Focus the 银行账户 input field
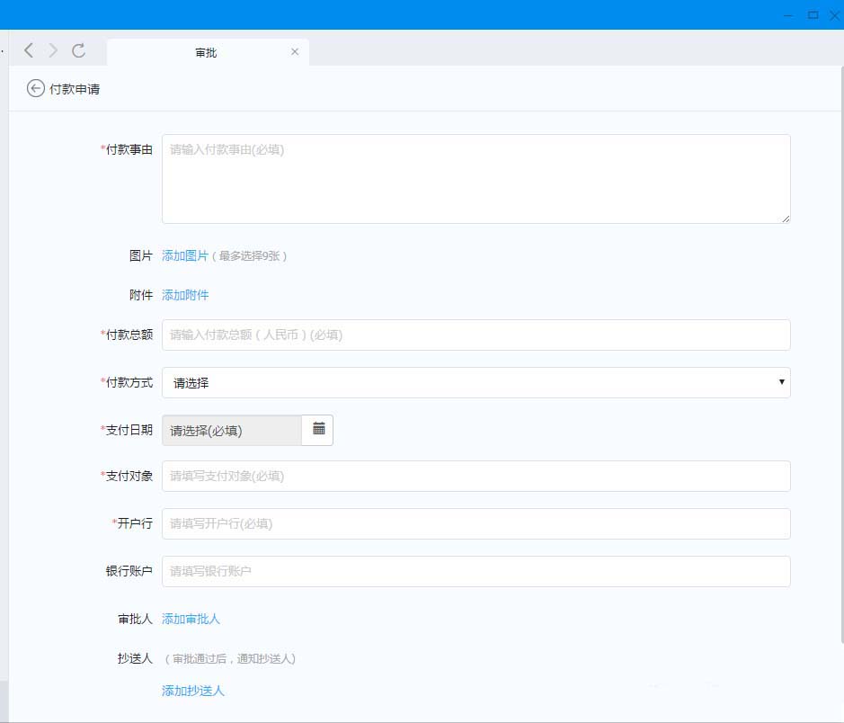This screenshot has height=723, width=844. tap(475, 571)
